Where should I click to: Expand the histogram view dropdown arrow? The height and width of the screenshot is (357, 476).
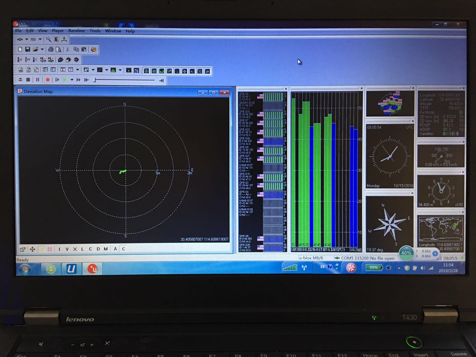click(x=120, y=70)
